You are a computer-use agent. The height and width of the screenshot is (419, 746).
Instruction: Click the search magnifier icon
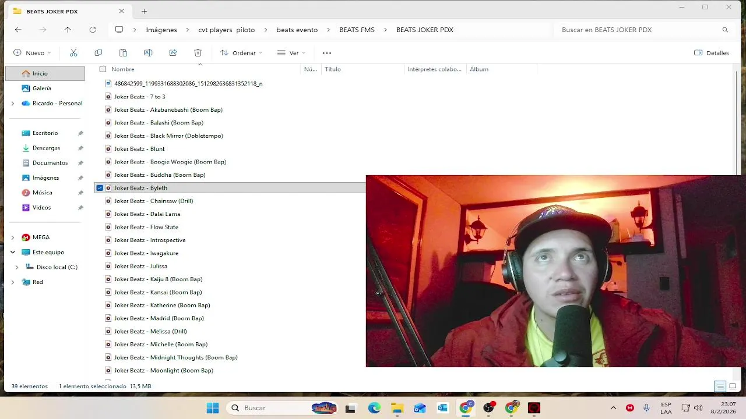point(725,30)
